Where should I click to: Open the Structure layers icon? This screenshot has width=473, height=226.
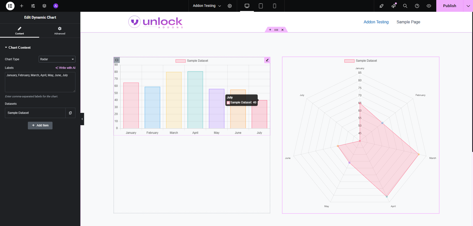(44, 6)
